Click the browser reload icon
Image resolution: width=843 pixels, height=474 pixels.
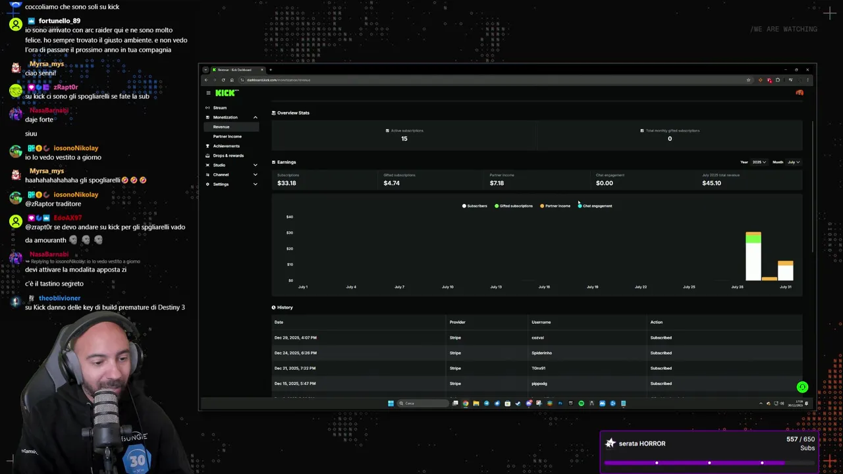click(x=223, y=80)
